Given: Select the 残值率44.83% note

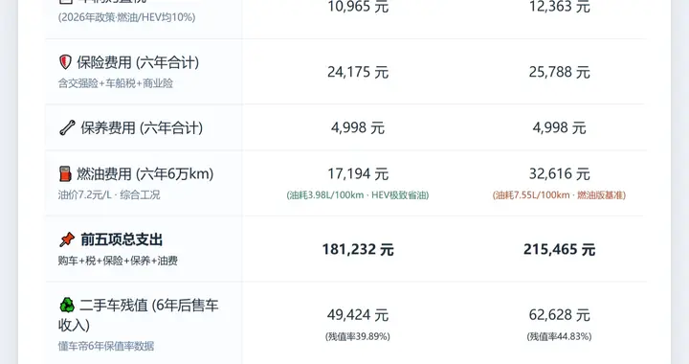Looking at the screenshot, I should 559,336.
